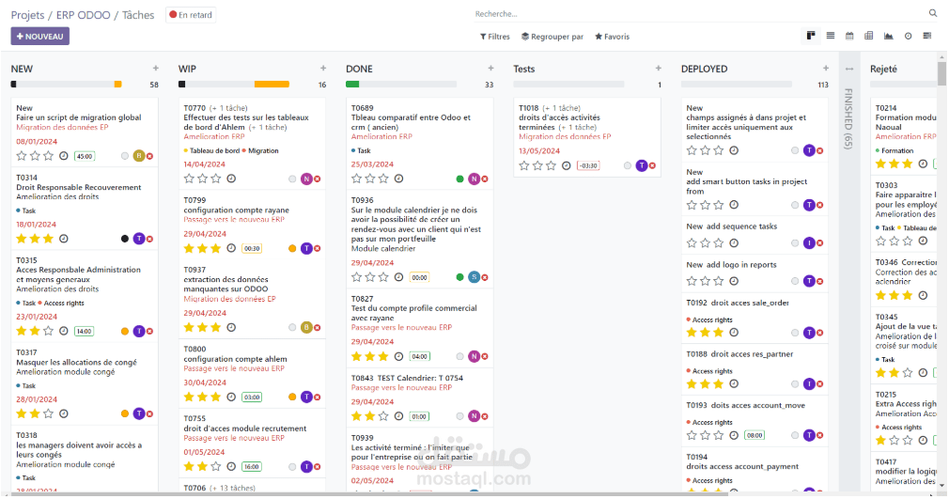Open the Pivot table view icon
Image resolution: width=949 pixels, height=499 pixels.
[x=868, y=36]
